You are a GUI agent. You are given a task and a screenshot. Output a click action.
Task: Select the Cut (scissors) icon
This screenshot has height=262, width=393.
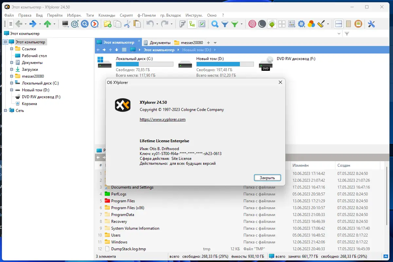[128, 24]
